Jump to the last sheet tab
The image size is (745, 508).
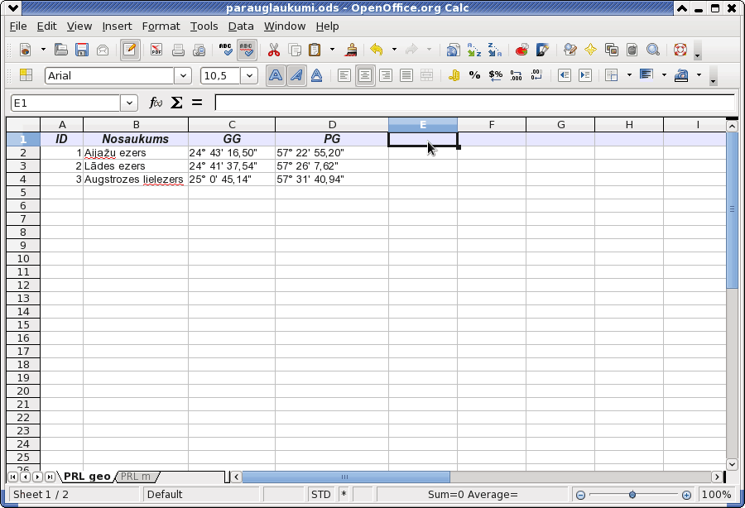coord(49,477)
